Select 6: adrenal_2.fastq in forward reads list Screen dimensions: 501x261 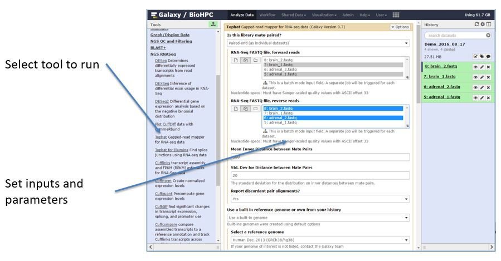coord(333,70)
